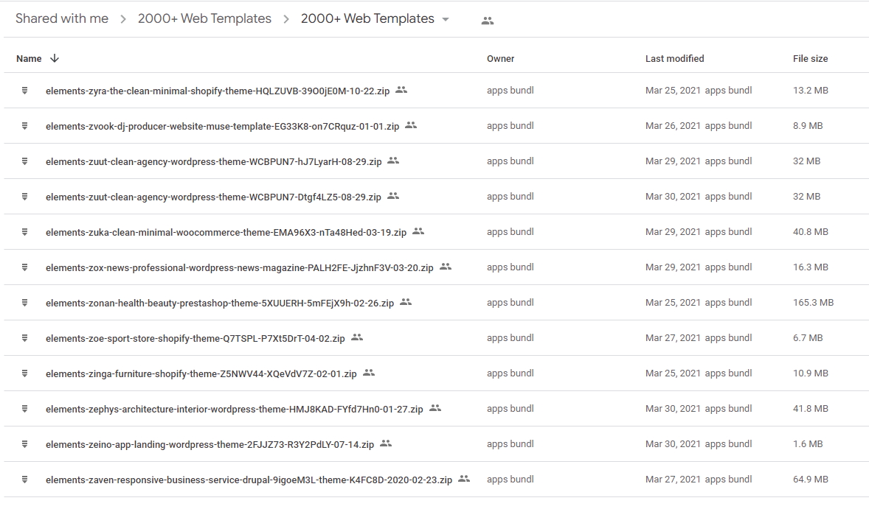This screenshot has width=869, height=509.
Task: Click shared icon beside zaven drupal theme zip
Action: [464, 479]
